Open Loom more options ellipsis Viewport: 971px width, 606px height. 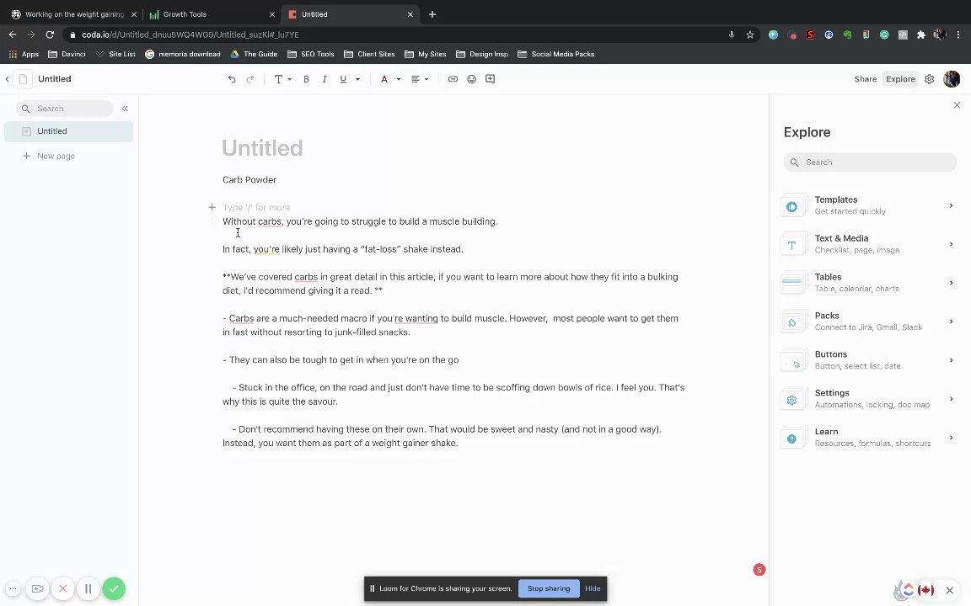pyautogui.click(x=13, y=588)
